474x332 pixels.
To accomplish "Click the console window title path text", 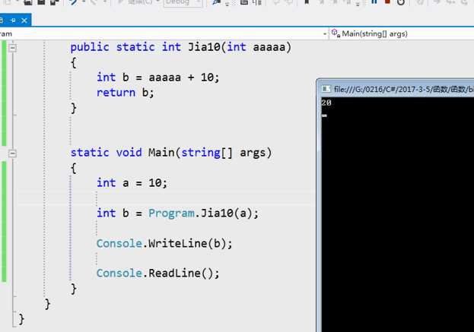I will coord(404,89).
